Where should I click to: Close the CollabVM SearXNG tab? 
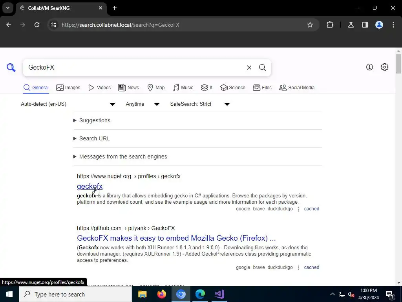pyautogui.click(x=100, y=8)
